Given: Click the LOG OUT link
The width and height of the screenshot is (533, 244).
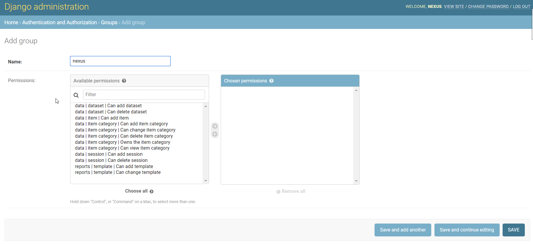Looking at the screenshot, I should [x=521, y=6].
